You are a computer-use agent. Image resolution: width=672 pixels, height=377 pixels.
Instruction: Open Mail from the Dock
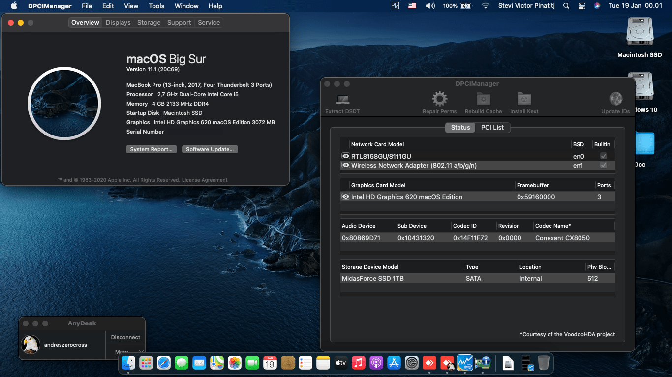[x=199, y=363]
